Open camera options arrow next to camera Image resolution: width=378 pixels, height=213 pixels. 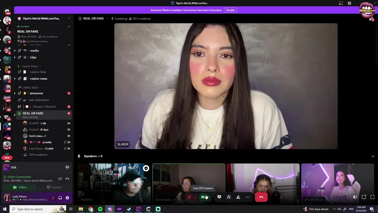(209, 197)
